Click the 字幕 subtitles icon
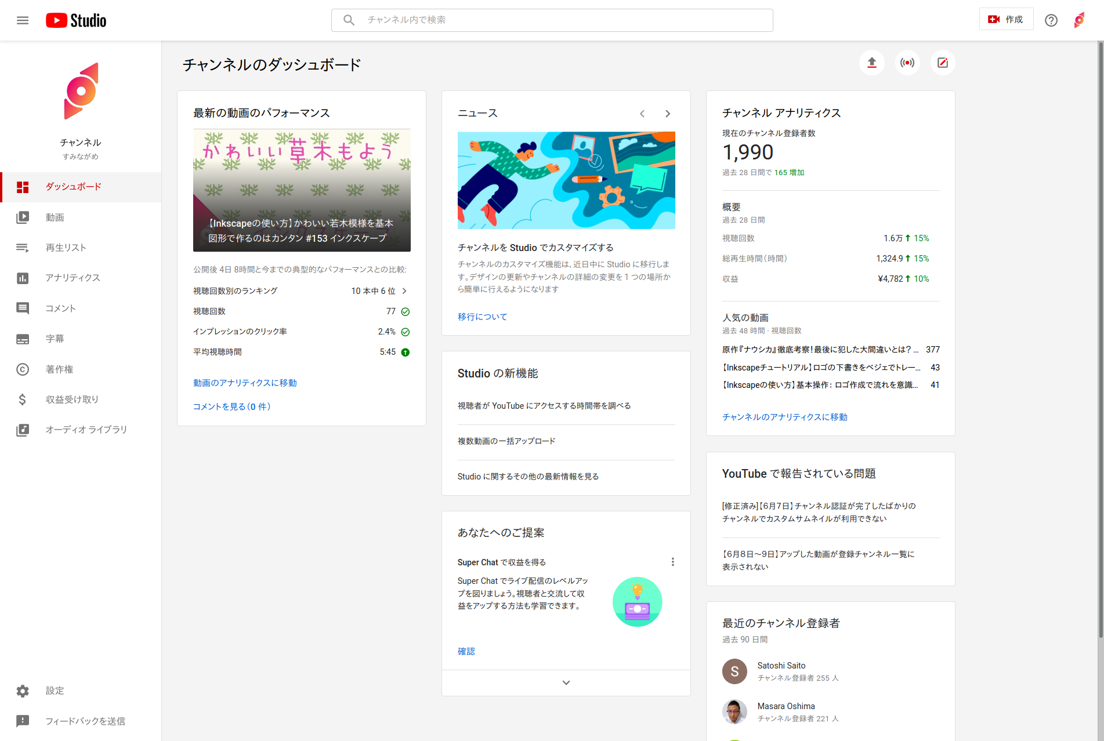Image resolution: width=1104 pixels, height=741 pixels. [23, 339]
